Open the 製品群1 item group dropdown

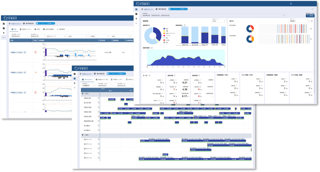click(299, 21)
